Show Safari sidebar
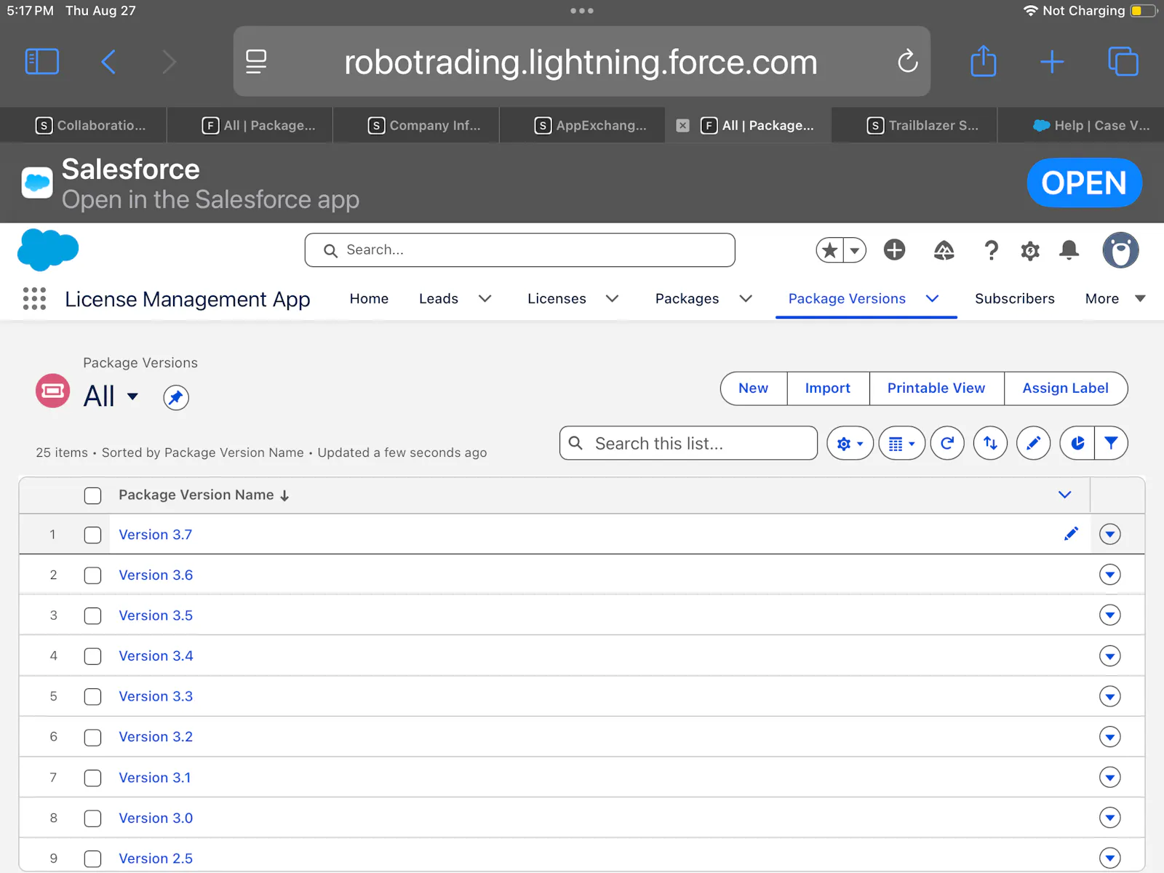This screenshot has height=873, width=1164. tap(41, 61)
